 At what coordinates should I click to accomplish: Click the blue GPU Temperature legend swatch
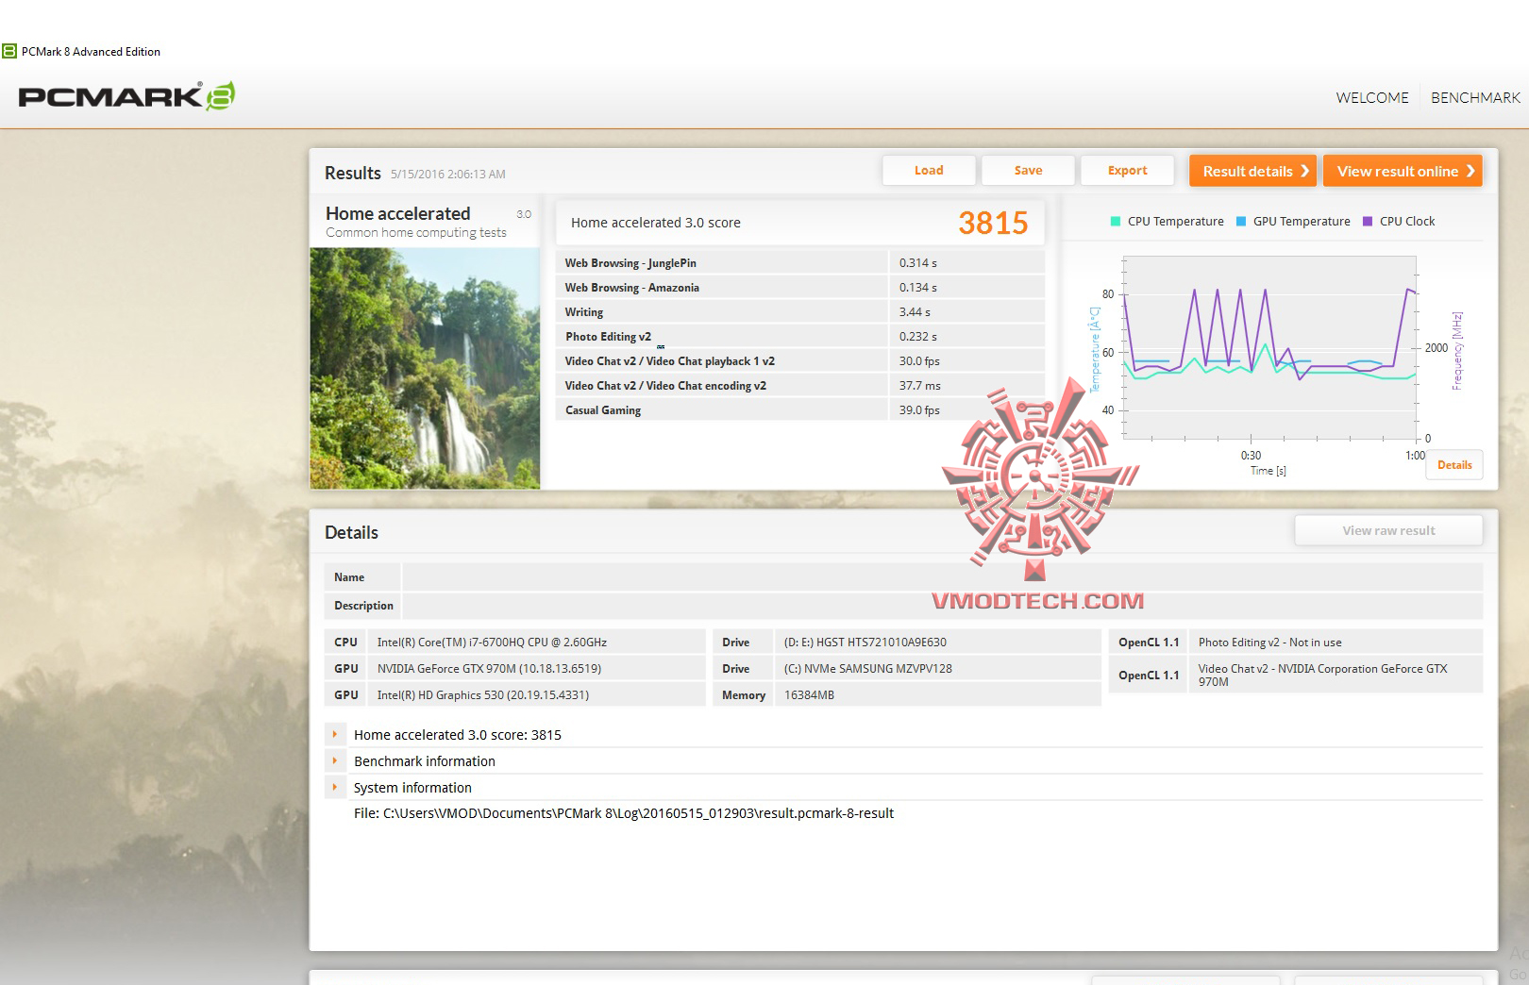pos(1241,222)
